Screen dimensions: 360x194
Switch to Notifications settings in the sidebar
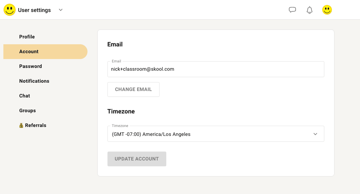(34, 81)
